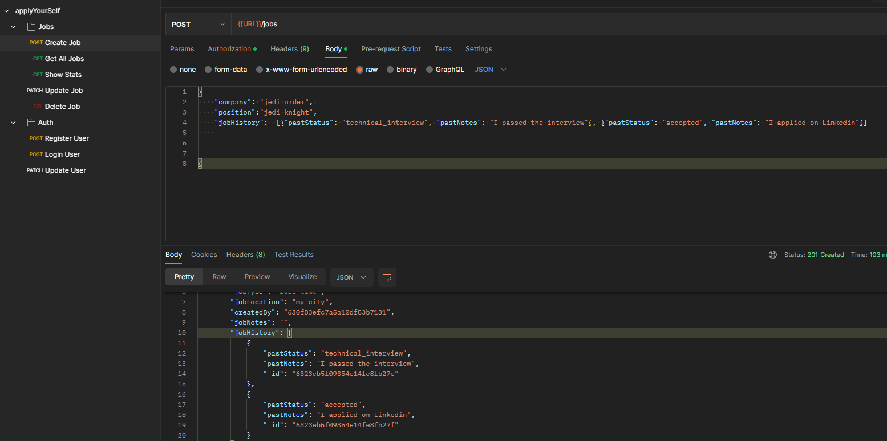Click the 201 Created status text
Screen dimensions: 887x441
[x=825, y=255]
